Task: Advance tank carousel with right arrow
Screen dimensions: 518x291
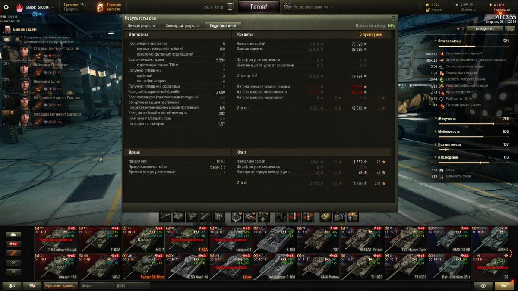Action: click(x=511, y=253)
